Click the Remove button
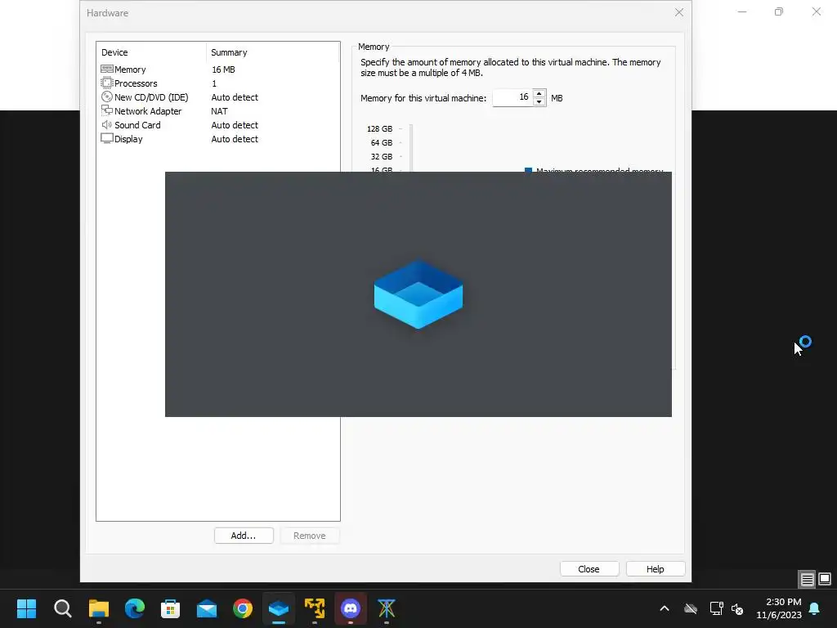Image resolution: width=837 pixels, height=628 pixels. pos(309,536)
